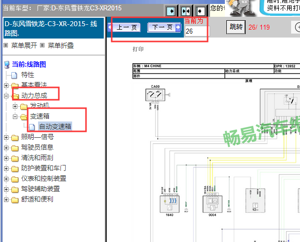
Task: Select the 动力总成 folder label
Action: (x=34, y=95)
